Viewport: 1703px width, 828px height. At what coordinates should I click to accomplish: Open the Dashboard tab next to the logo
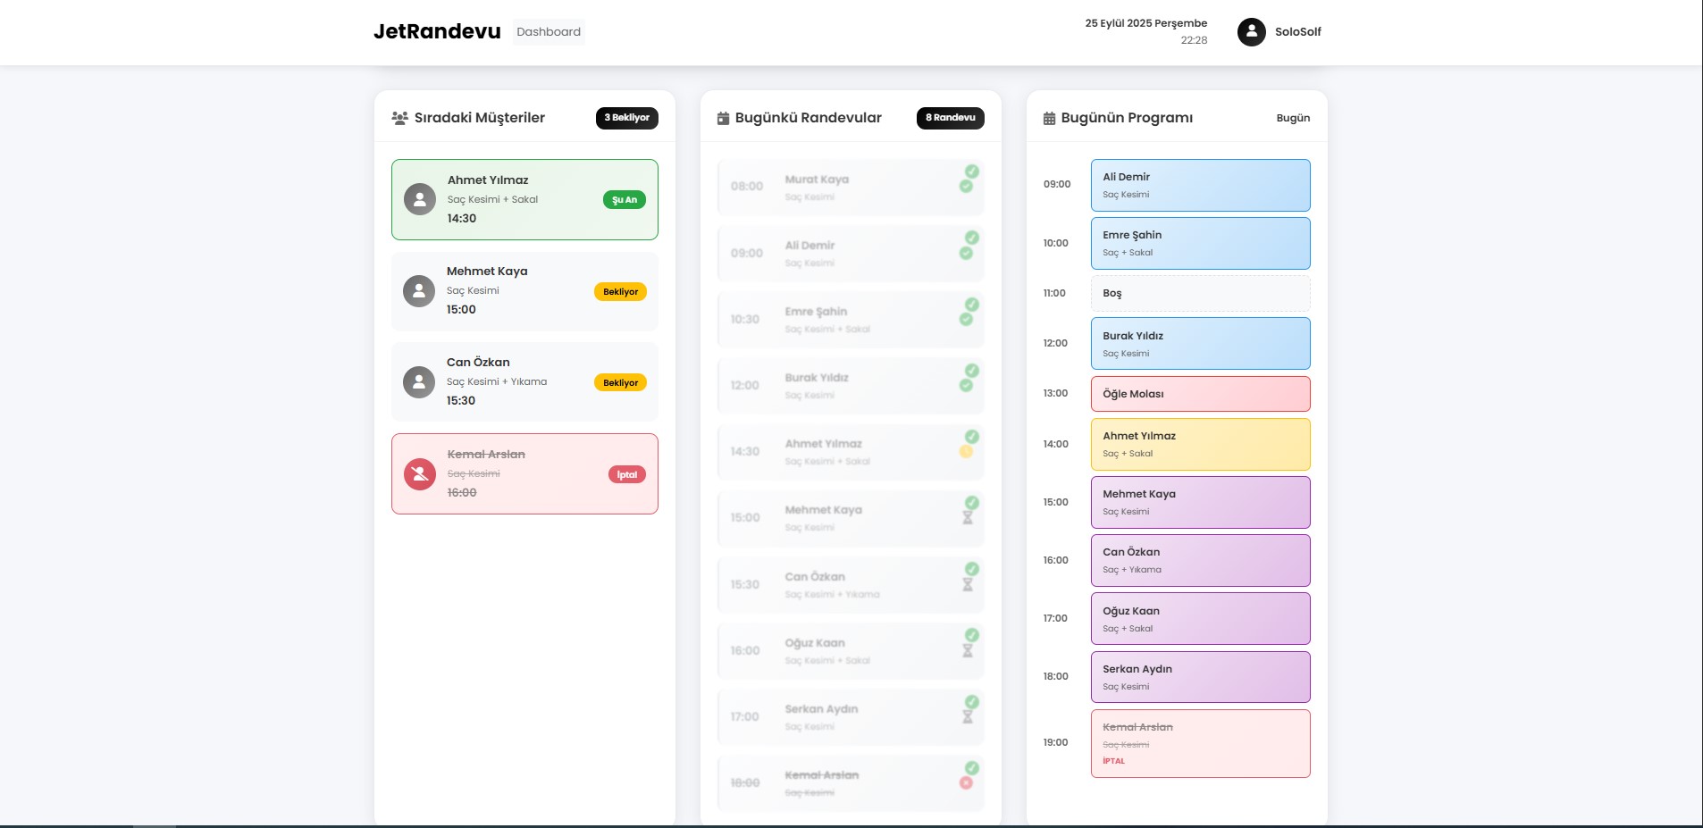549,32
